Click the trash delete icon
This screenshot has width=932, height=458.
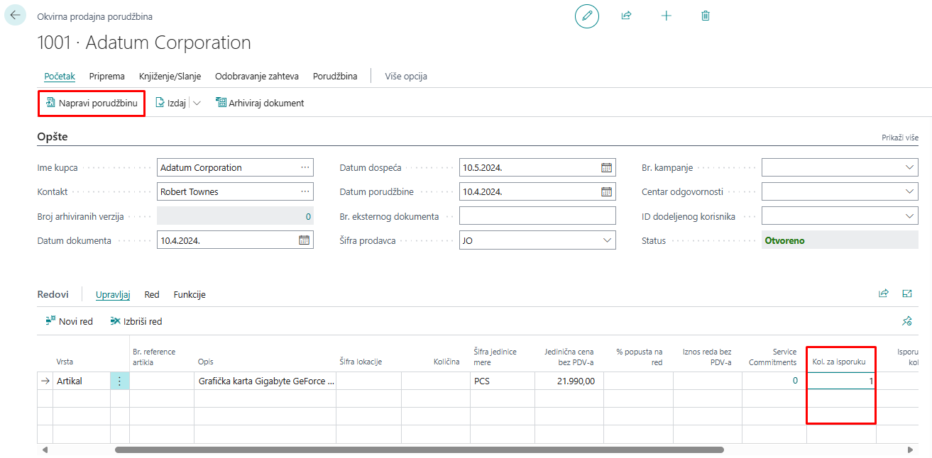coord(705,16)
